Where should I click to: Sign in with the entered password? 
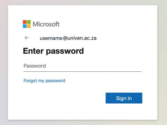pyautogui.click(x=124, y=98)
